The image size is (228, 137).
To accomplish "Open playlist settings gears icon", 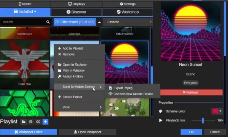I will pos(38,121).
